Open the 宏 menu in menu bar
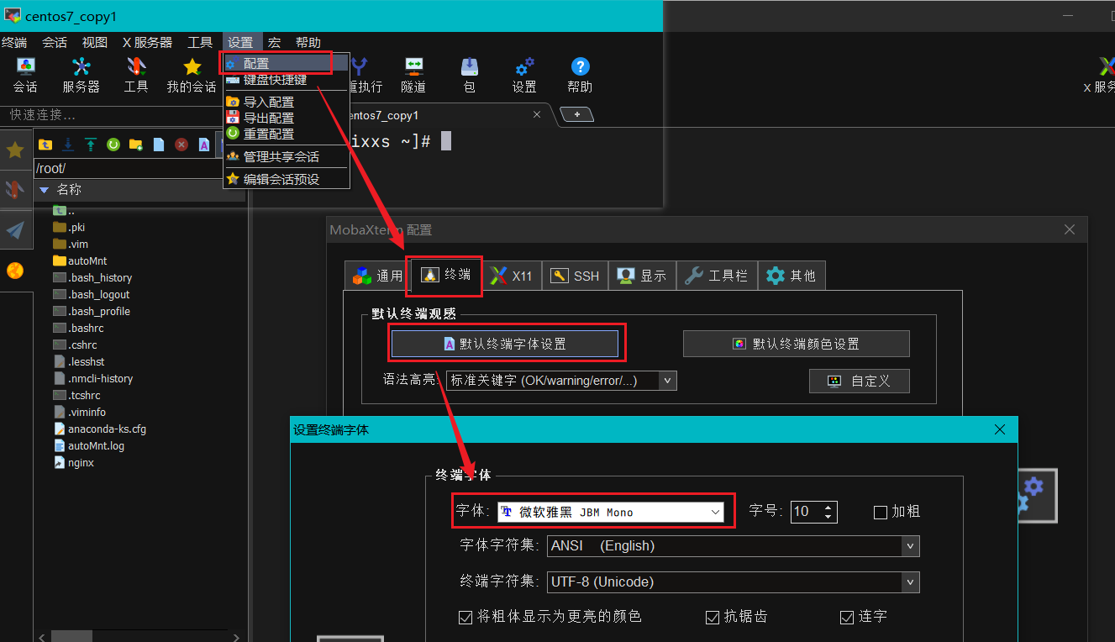The width and height of the screenshot is (1115, 642). pyautogui.click(x=274, y=42)
